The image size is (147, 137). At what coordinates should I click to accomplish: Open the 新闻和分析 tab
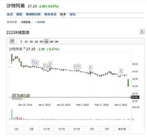tap(33, 14)
